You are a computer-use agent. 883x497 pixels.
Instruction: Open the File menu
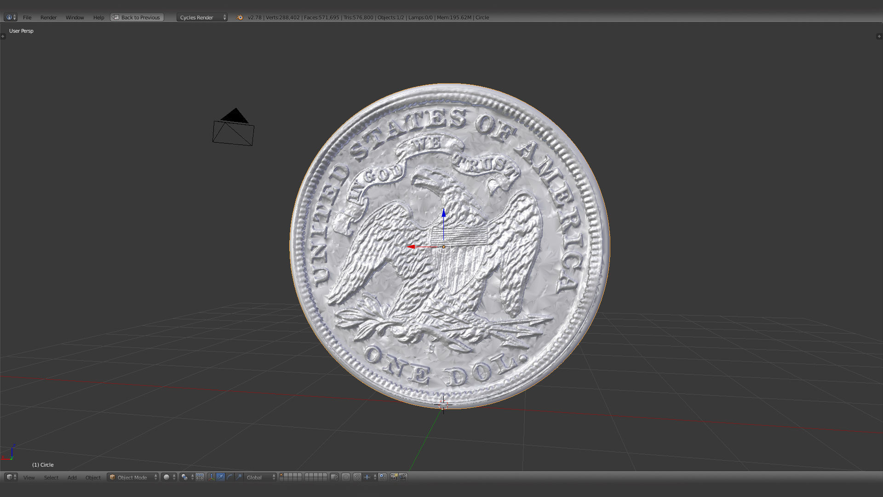[x=27, y=17]
